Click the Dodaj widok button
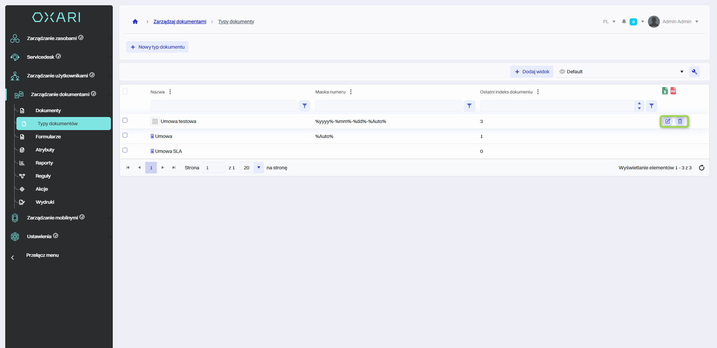Screen dimensions: 717x348 click(532, 72)
